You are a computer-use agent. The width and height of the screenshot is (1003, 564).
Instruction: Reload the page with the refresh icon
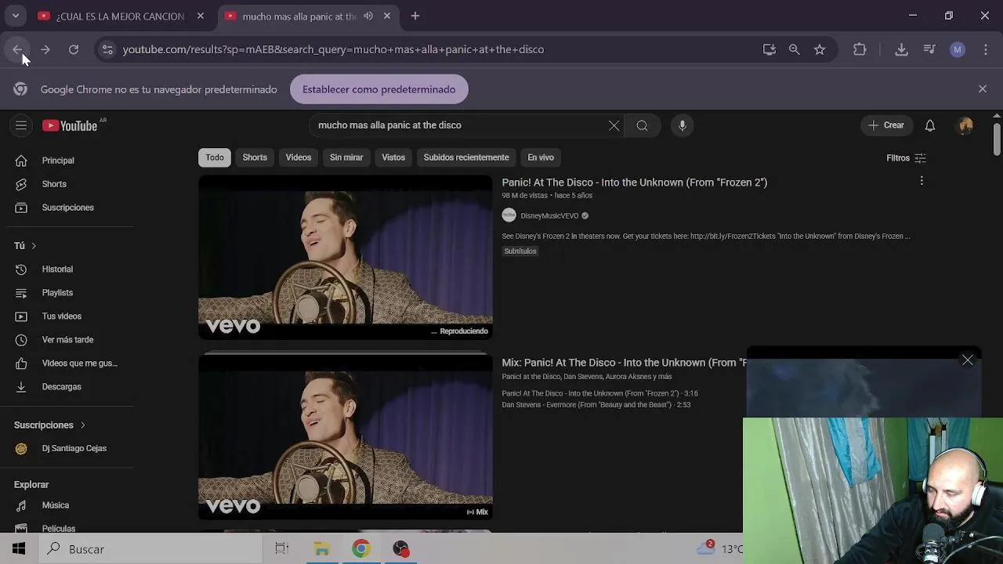pos(74,49)
